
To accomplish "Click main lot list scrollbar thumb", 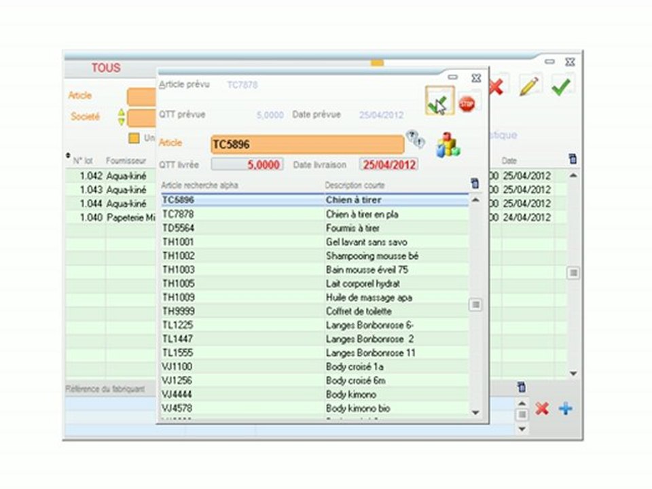I will pyautogui.click(x=573, y=273).
